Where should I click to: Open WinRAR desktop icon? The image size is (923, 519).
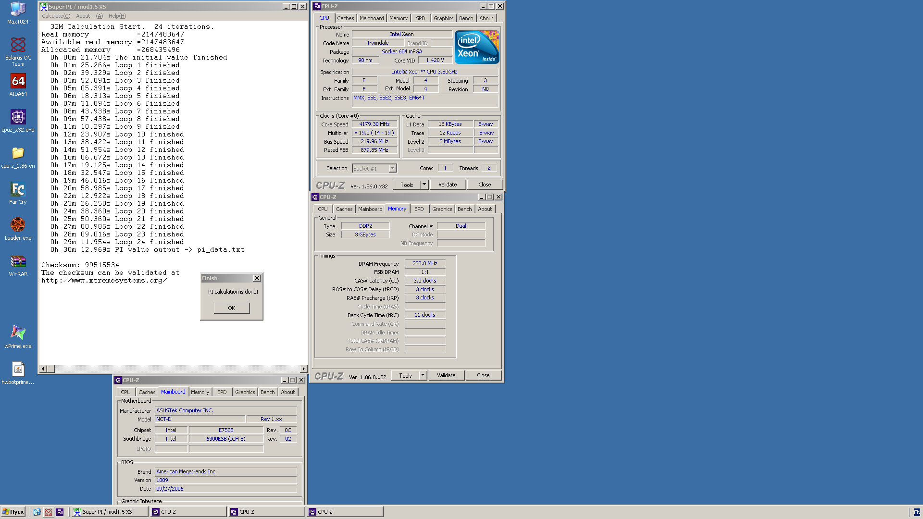[18, 265]
